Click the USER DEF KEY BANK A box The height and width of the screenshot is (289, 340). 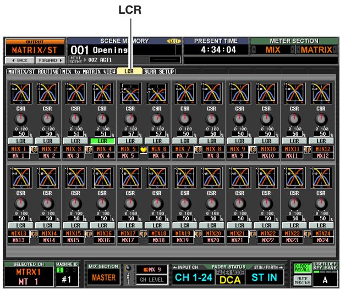[x=325, y=280]
